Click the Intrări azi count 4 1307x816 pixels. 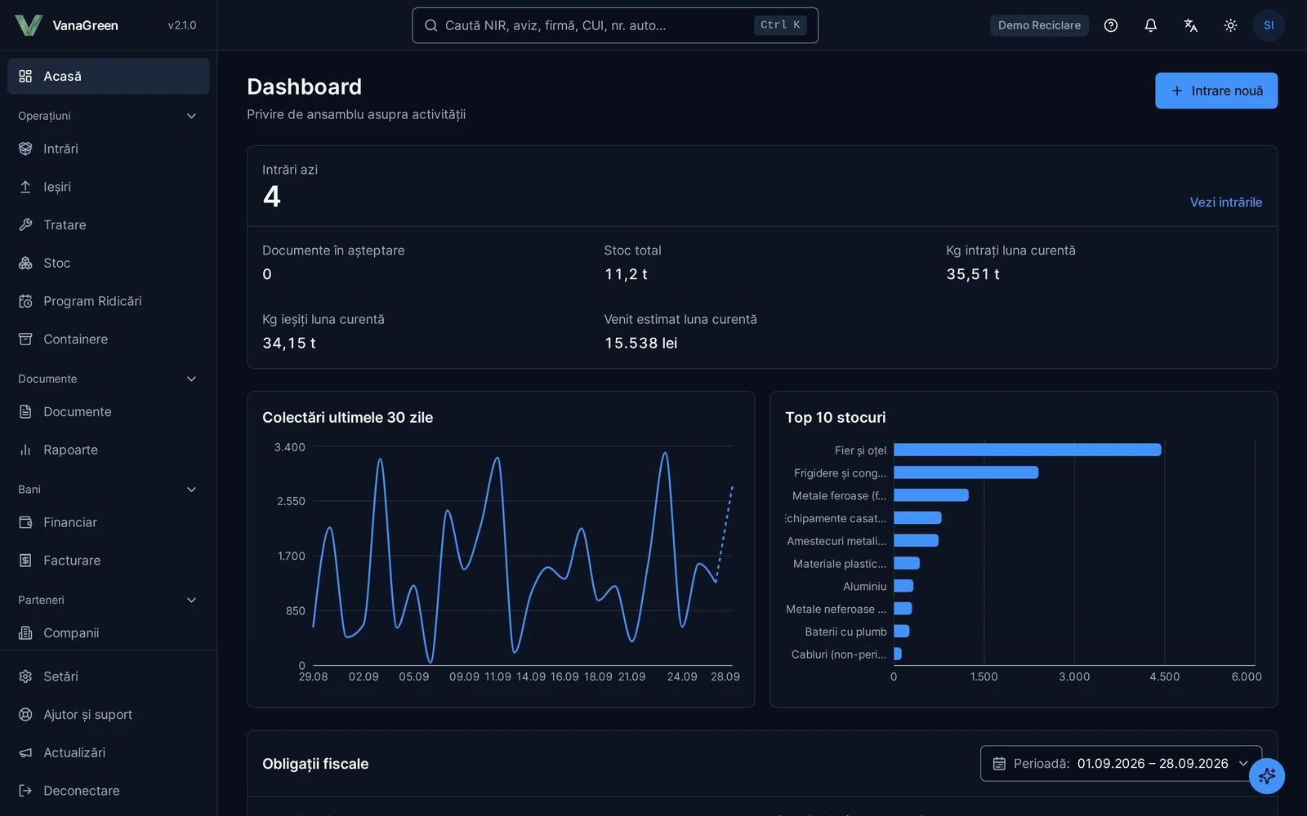(272, 197)
